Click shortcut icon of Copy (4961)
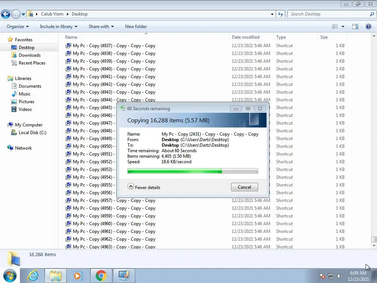377x283 pixels. click(68, 231)
